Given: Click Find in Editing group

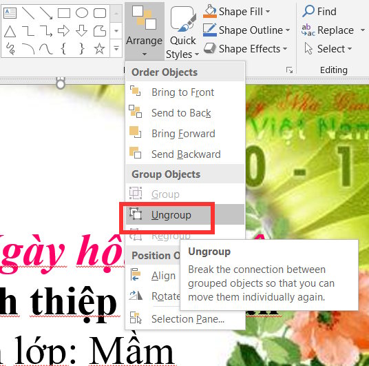Looking at the screenshot, I should pyautogui.click(x=319, y=12).
